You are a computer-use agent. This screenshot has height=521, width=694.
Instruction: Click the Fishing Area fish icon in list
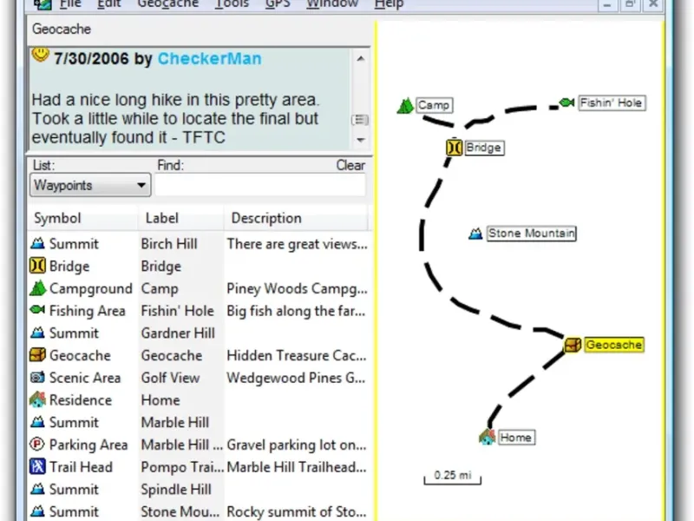pyautogui.click(x=37, y=310)
